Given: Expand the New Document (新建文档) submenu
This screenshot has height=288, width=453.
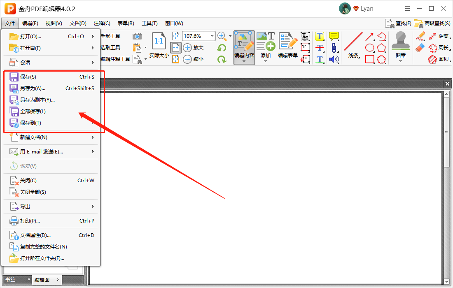Looking at the screenshot, I should (x=51, y=137).
